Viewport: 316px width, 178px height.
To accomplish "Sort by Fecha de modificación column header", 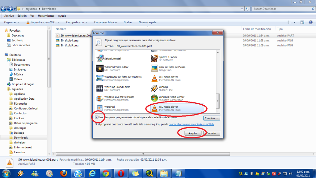I will click(x=257, y=29).
